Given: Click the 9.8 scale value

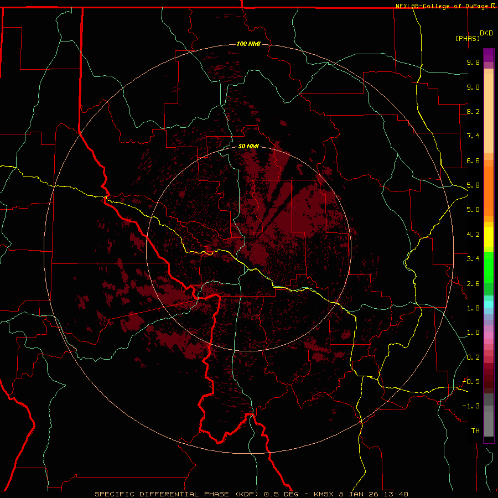Looking at the screenshot, I should pos(473,62).
